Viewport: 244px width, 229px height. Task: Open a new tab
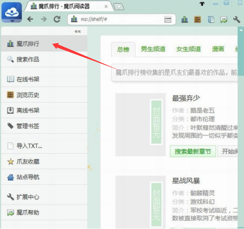tap(119, 7)
